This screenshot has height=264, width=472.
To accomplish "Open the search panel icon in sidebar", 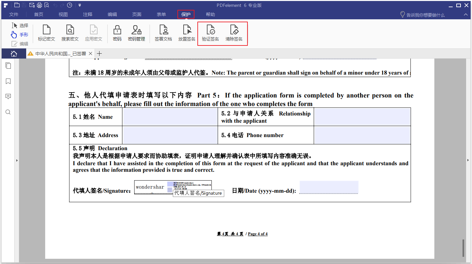I will point(8,112).
